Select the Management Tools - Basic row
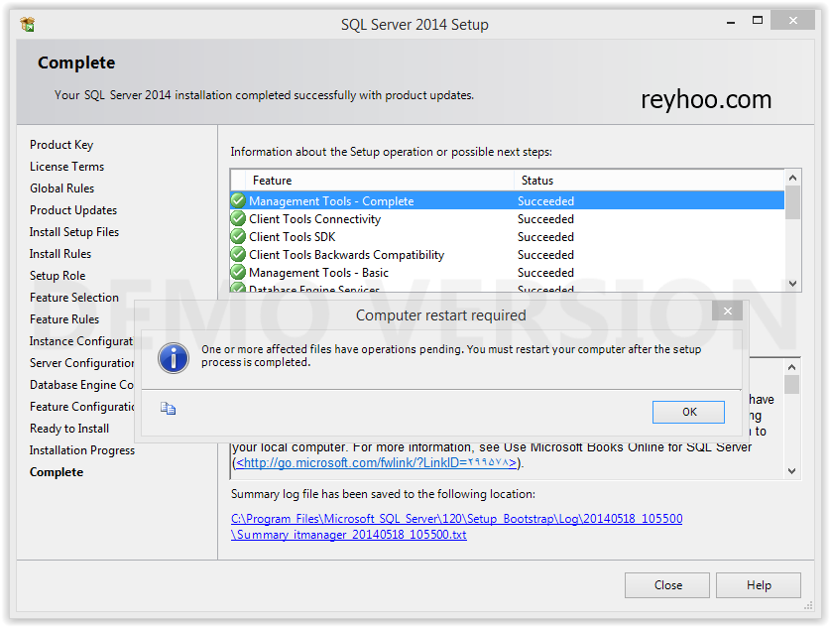Screen dimensions: 830x627 [507, 273]
